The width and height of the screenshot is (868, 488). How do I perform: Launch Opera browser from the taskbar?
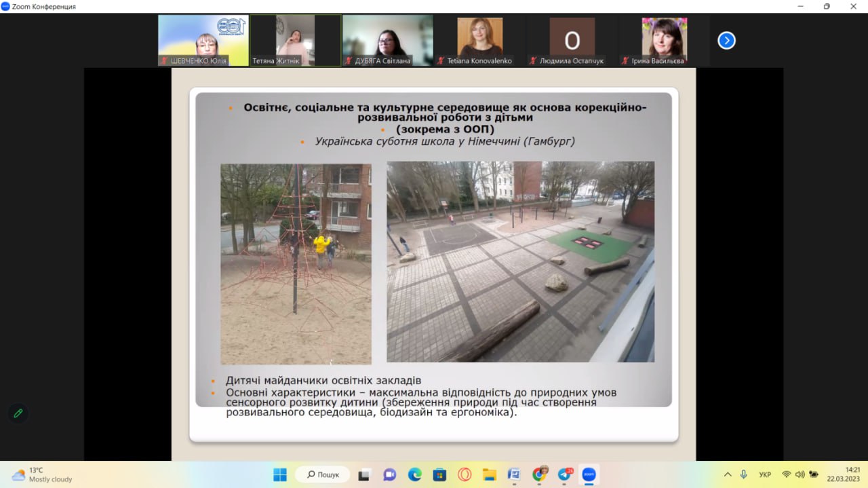tap(465, 474)
